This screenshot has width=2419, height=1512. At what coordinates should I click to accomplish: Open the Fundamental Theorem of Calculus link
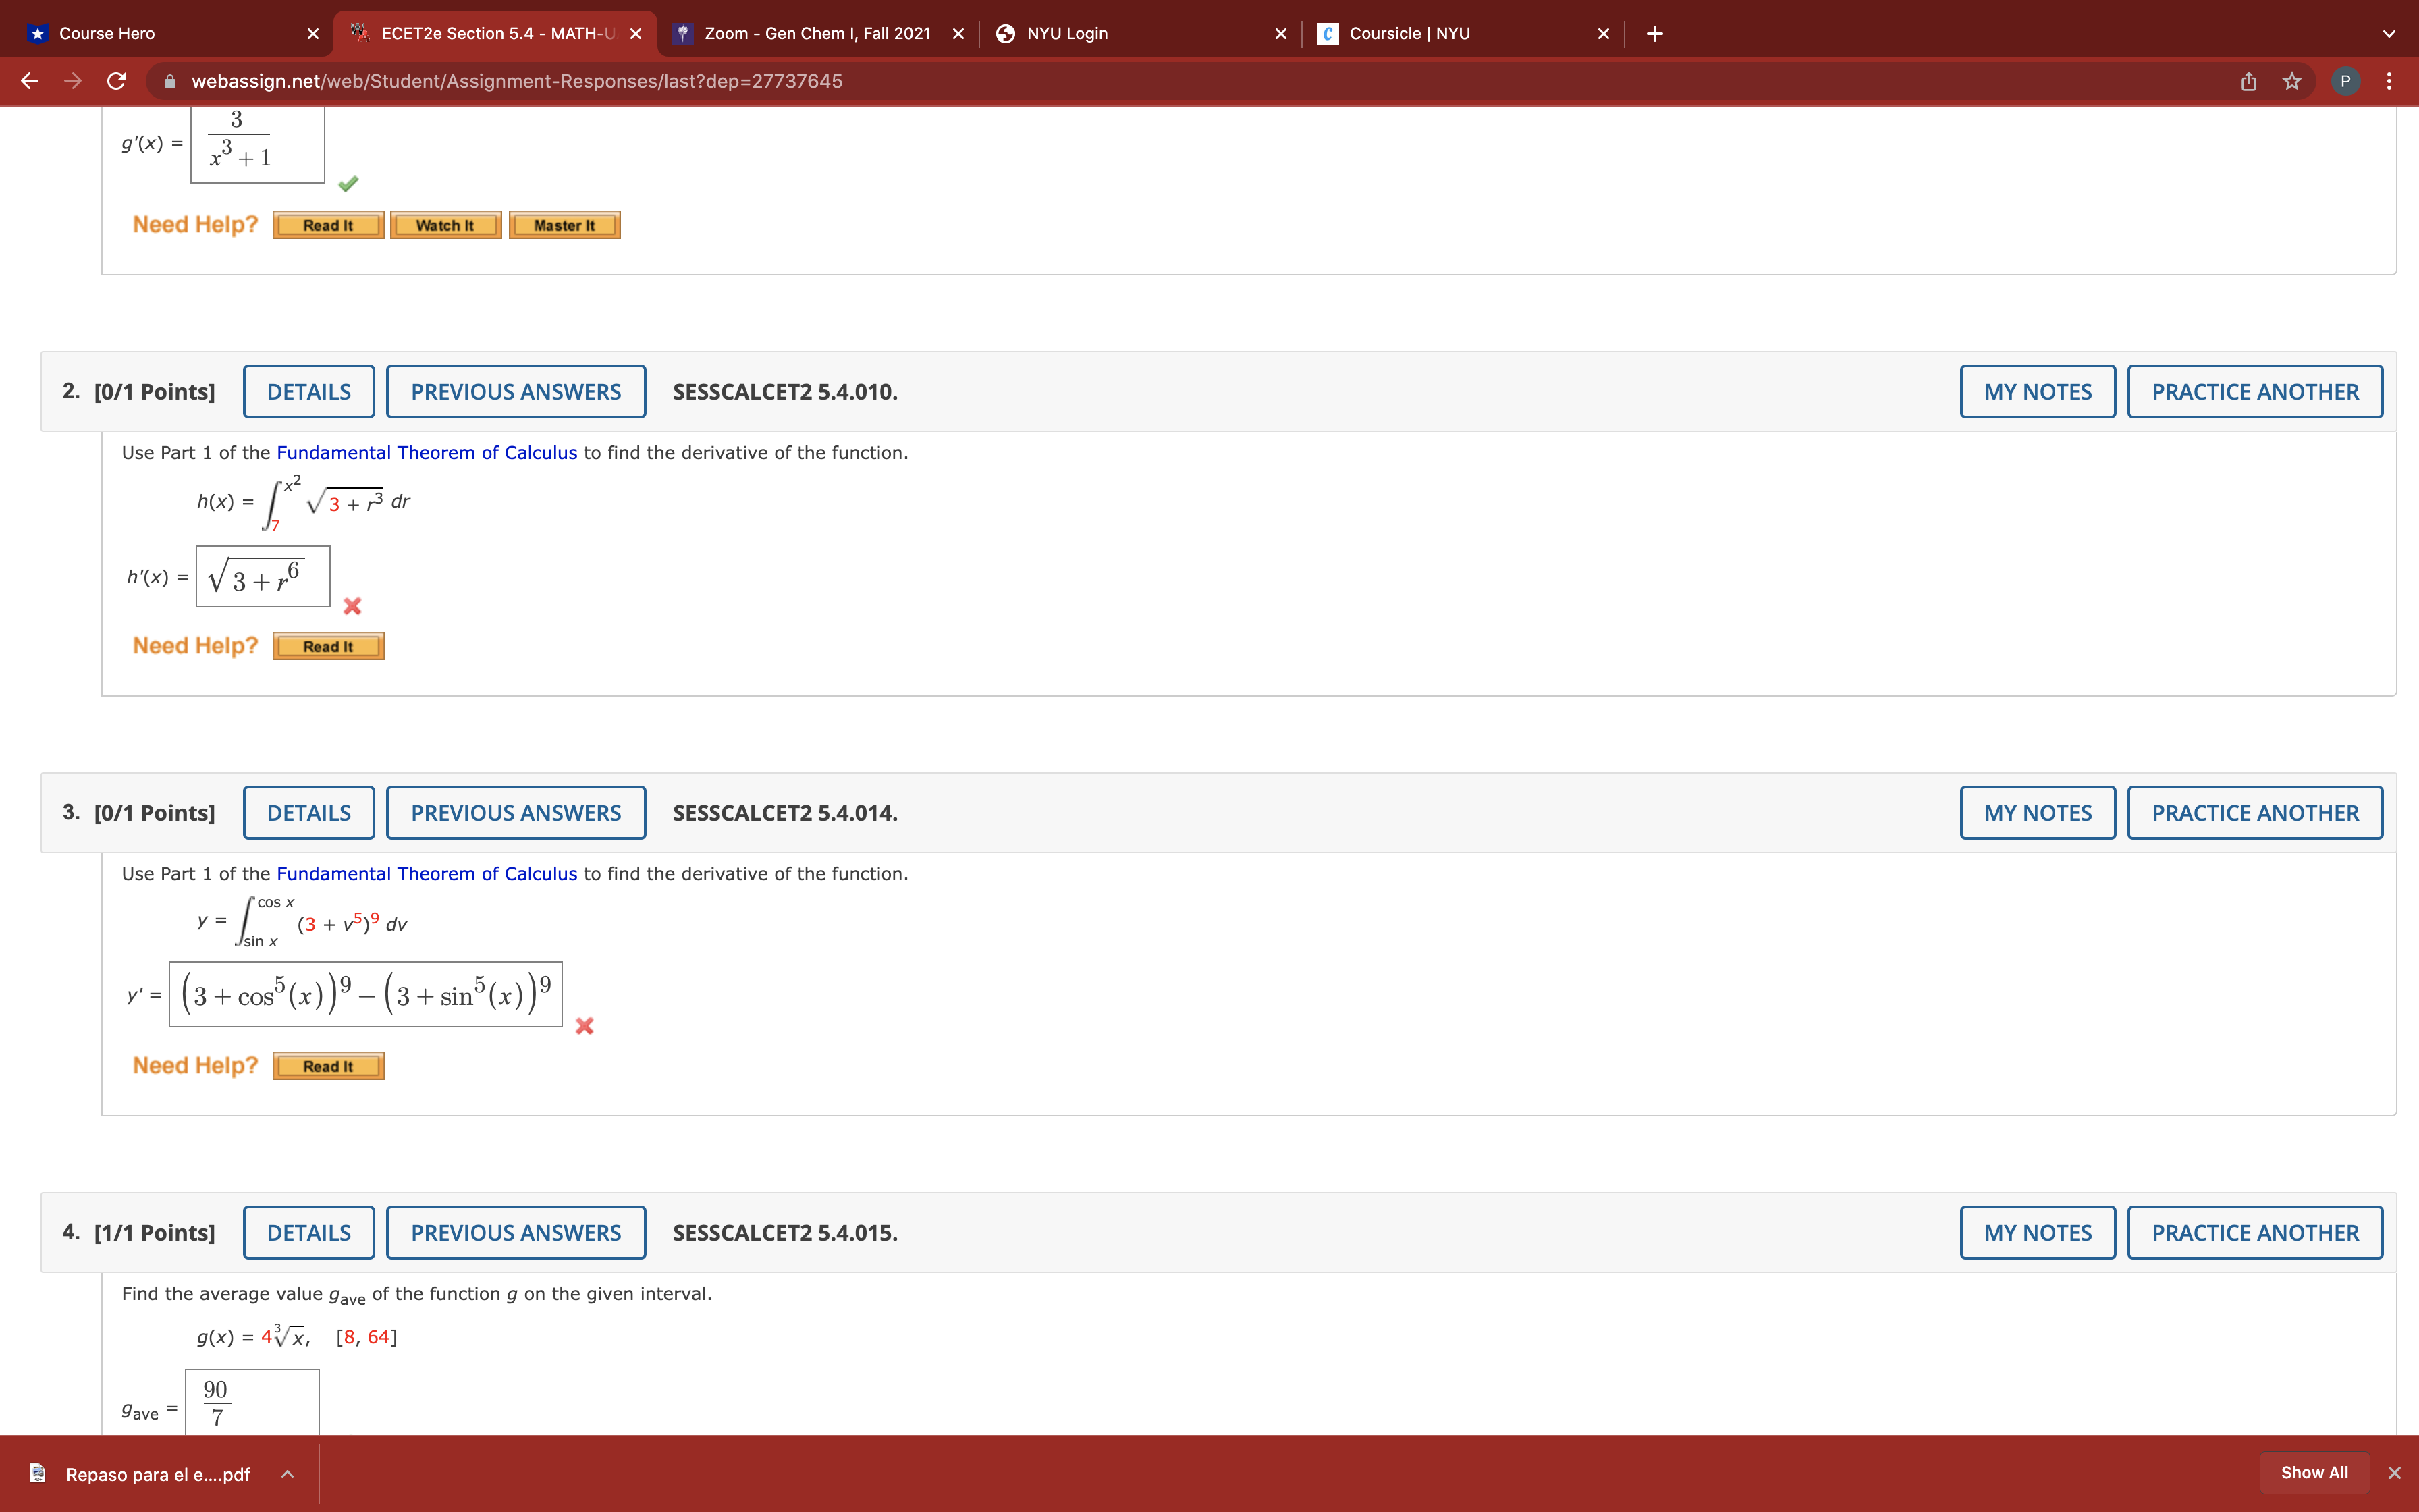pyautogui.click(x=428, y=452)
